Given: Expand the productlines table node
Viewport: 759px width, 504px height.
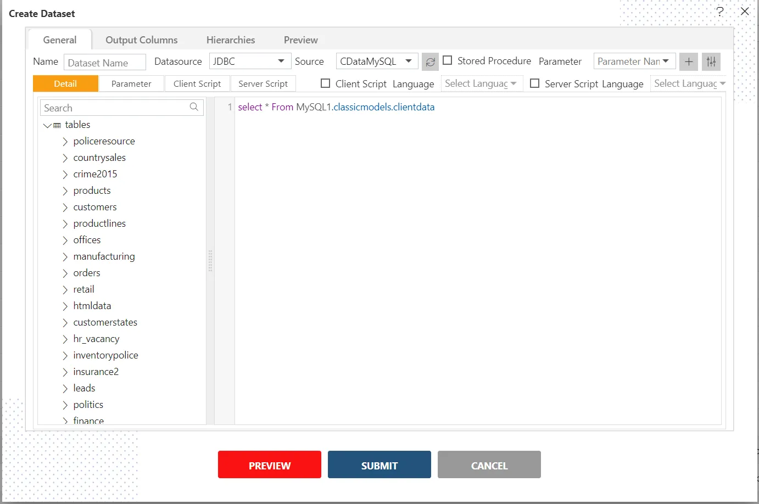Looking at the screenshot, I should [65, 224].
